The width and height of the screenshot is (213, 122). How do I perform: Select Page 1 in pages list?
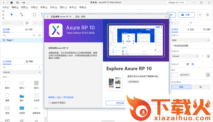pos(22,40)
